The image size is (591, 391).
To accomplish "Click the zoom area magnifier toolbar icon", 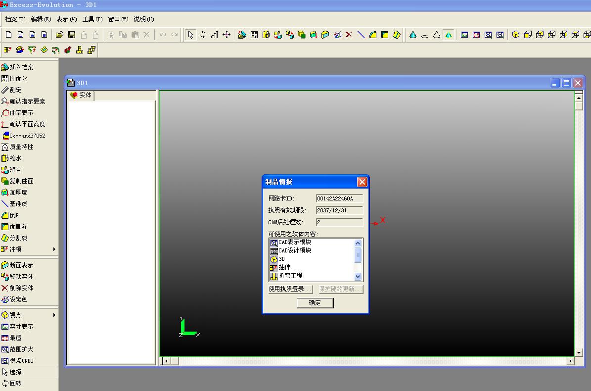I will 488,35.
